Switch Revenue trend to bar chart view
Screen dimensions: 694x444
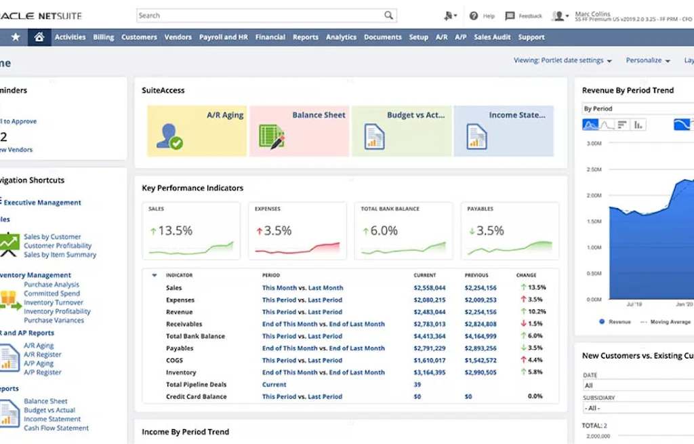point(621,124)
